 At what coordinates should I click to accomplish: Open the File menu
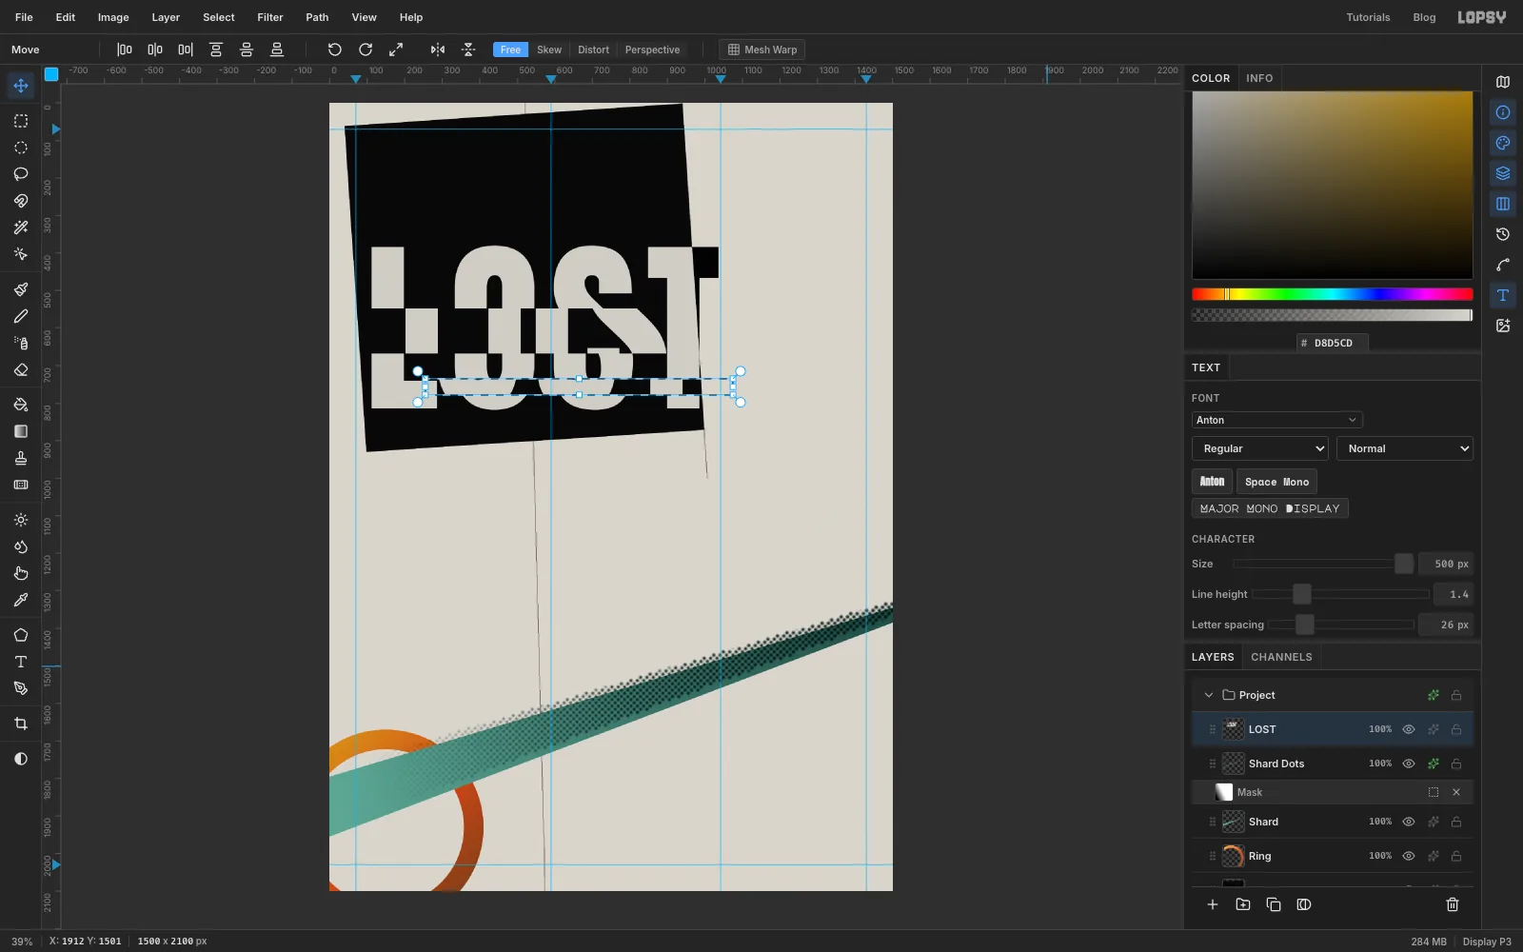click(24, 17)
